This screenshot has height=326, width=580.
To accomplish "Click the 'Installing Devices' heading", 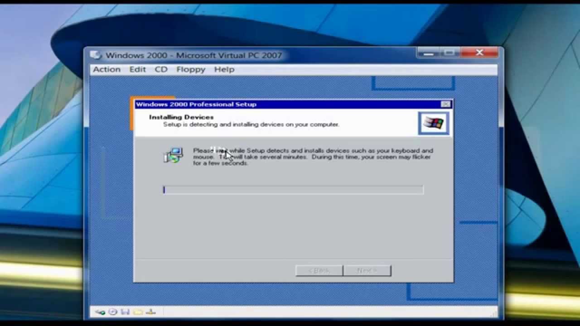I will point(181,117).
